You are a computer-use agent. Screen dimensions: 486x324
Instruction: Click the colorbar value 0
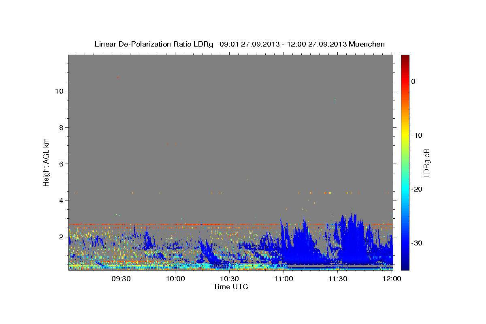pyautogui.click(x=414, y=81)
